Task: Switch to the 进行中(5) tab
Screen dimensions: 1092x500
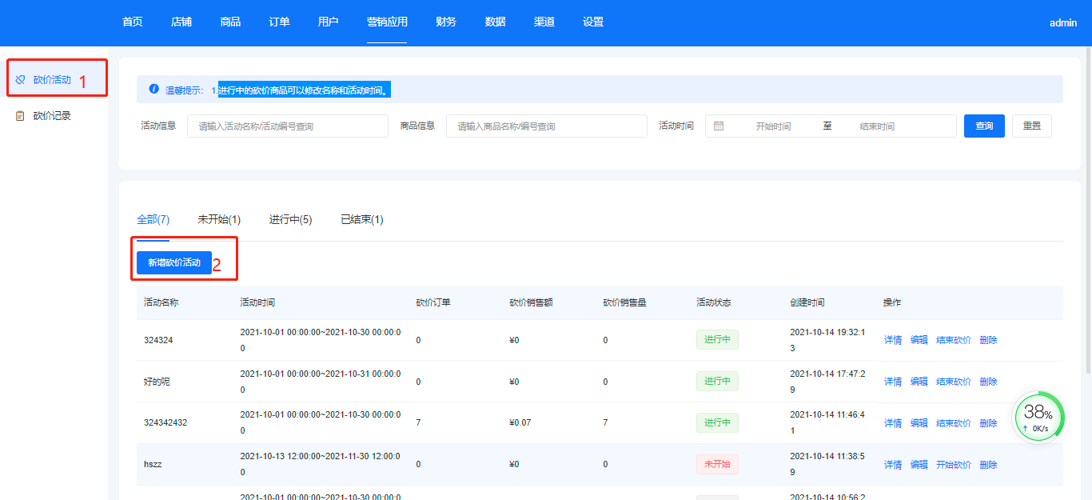Action: (x=290, y=219)
